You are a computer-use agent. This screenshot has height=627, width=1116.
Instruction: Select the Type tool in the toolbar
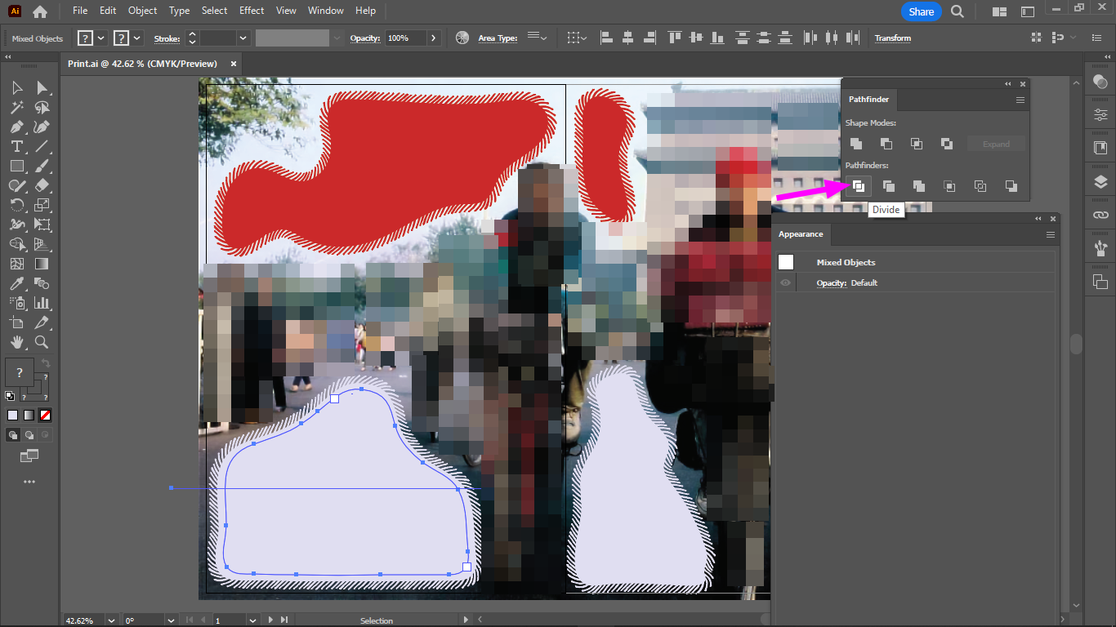[16, 146]
